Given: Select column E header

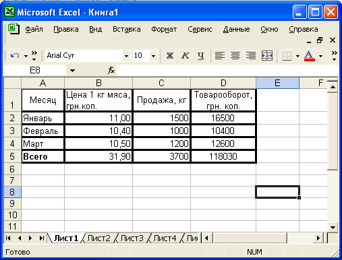Looking at the screenshot, I should tap(277, 83).
